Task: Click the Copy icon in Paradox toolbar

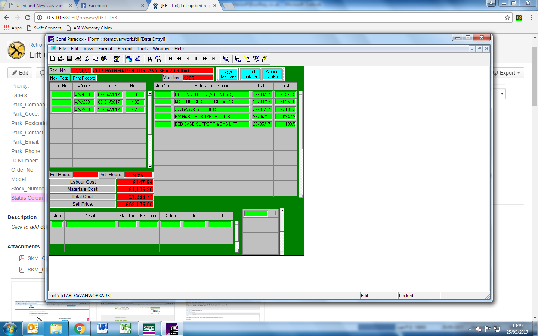Action: (x=96, y=59)
